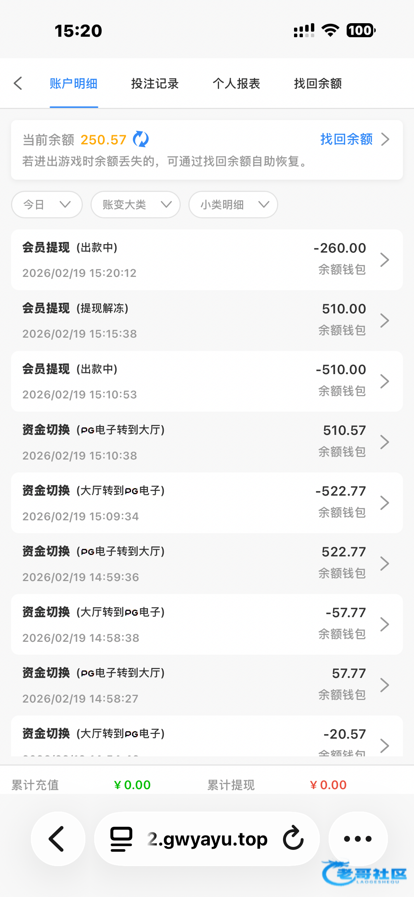Switch to the 投注记录 tab

coord(155,84)
